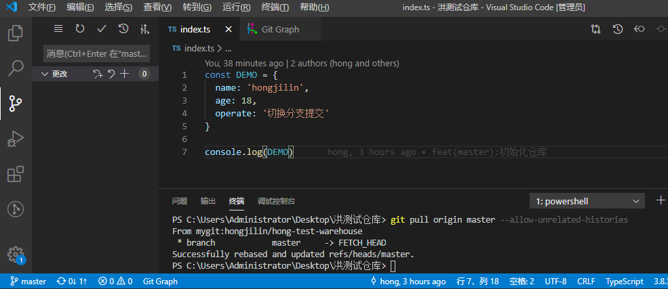The height and width of the screenshot is (289, 668).
Task: Select the 终端 panel tab
Action: point(237,201)
